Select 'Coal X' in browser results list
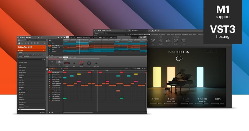Viewport: 249px width, 131px height. coord(31,64)
